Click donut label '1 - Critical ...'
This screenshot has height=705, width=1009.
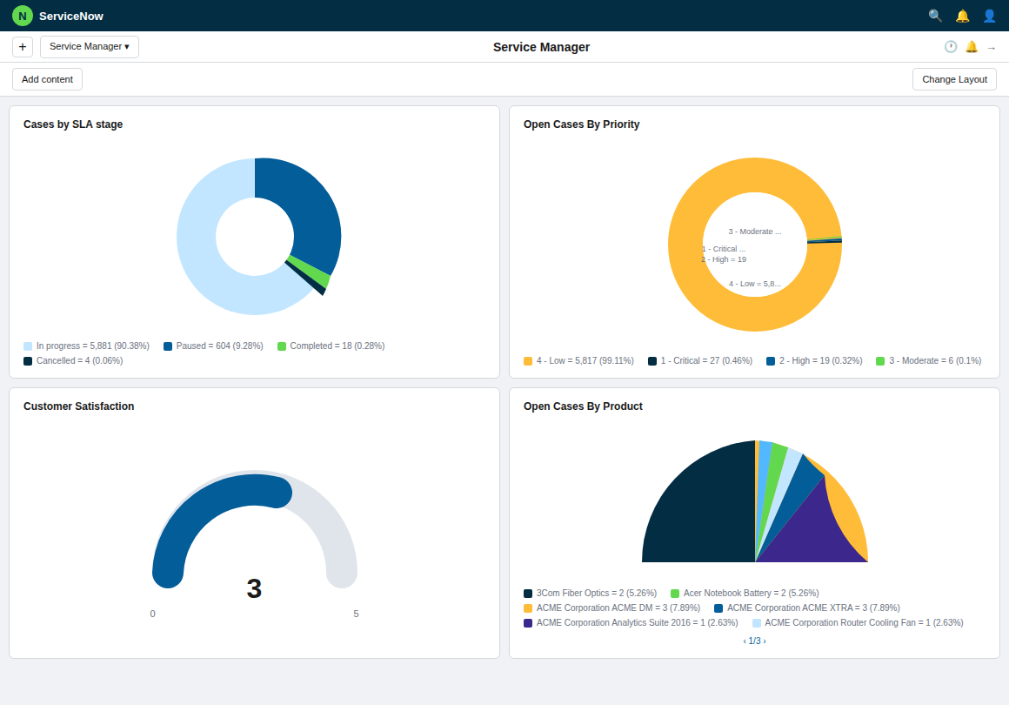pyautogui.click(x=724, y=249)
